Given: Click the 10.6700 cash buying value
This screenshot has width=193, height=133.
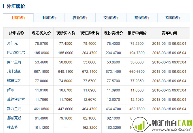Looking at the screenshot, I should (x=66, y=90).
